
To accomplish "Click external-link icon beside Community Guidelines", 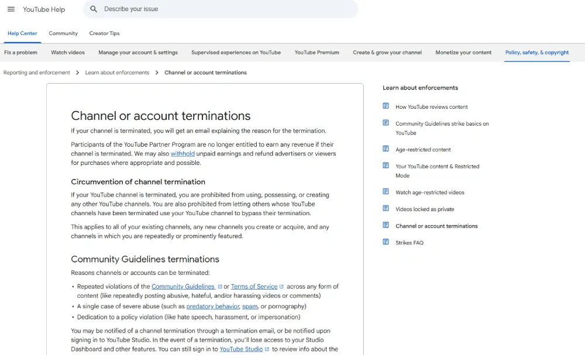I will click(x=220, y=287).
